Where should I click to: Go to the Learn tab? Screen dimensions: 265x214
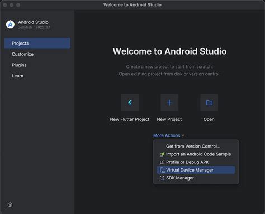click(x=37, y=76)
